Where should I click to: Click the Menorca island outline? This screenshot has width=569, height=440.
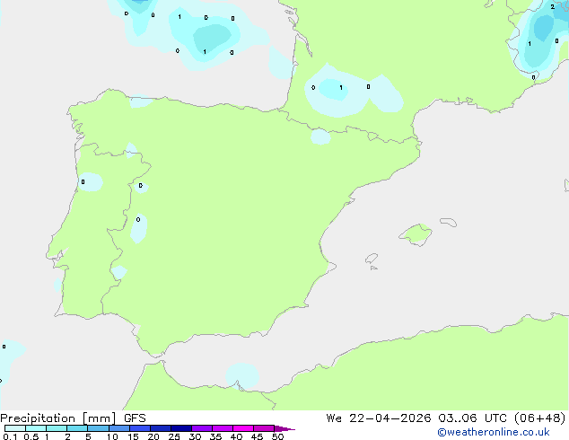point(449,222)
